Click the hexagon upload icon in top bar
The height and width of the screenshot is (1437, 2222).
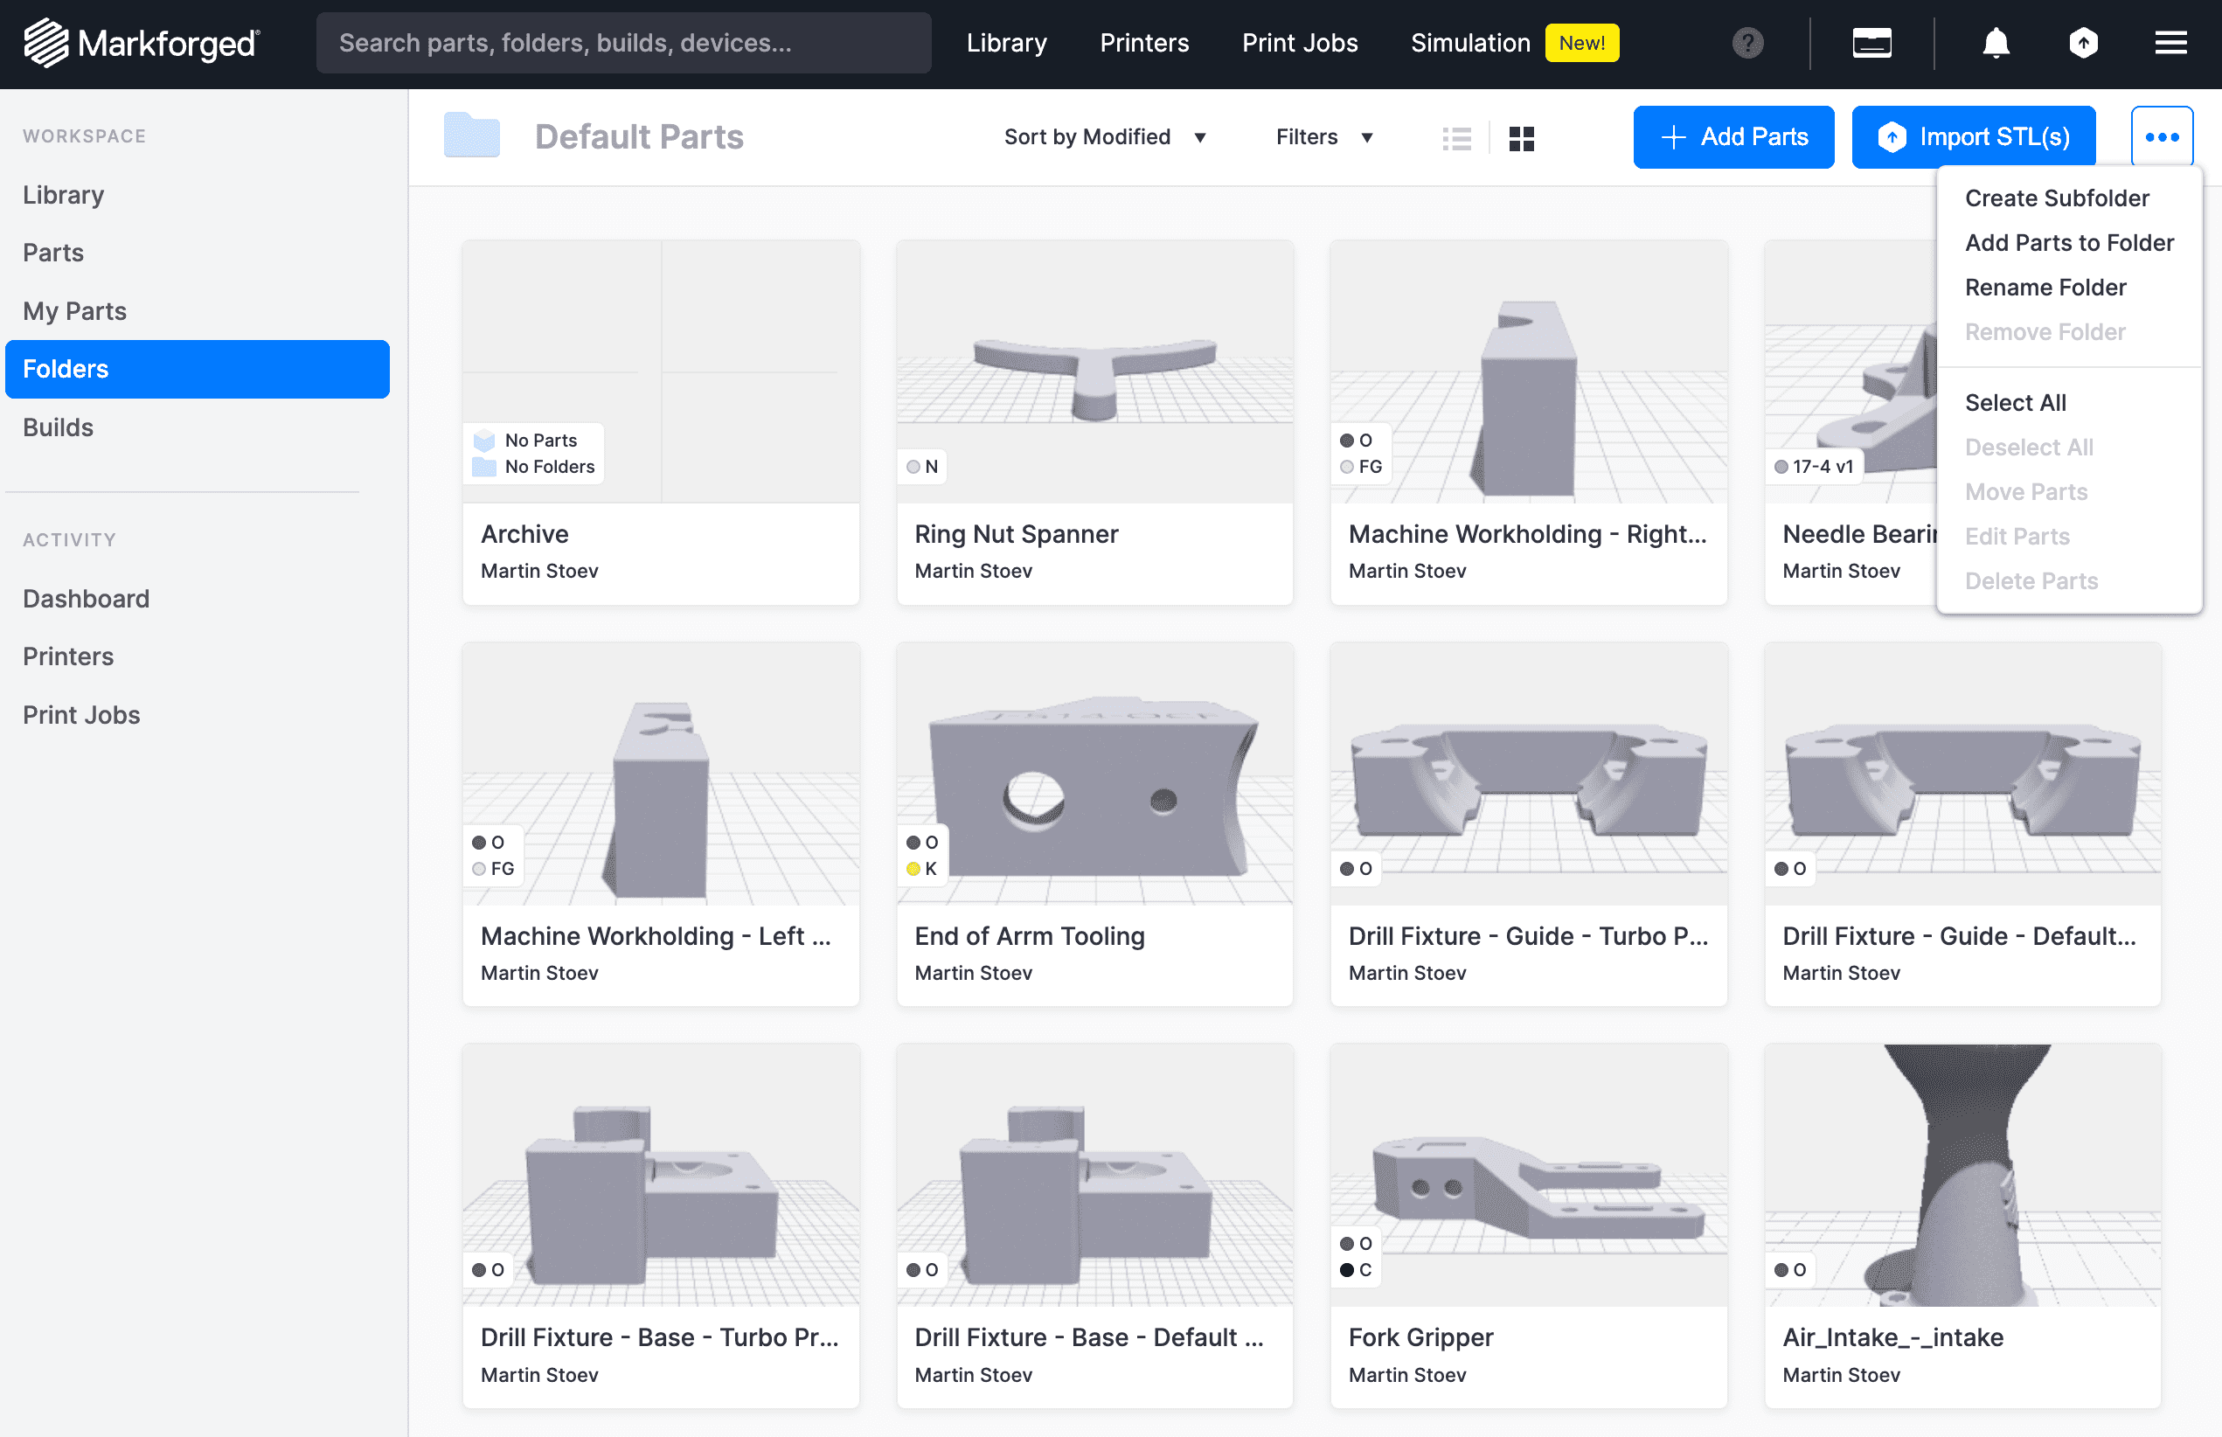pos(2085,43)
